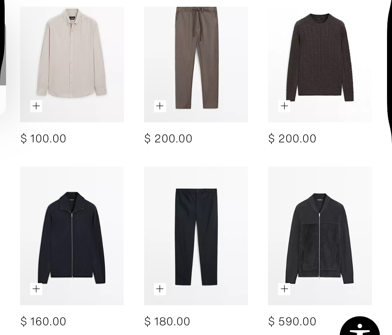This screenshot has width=392, height=335.
Task: Click $ 200.00 price under cable-knit sweater
Action: [x=292, y=138]
